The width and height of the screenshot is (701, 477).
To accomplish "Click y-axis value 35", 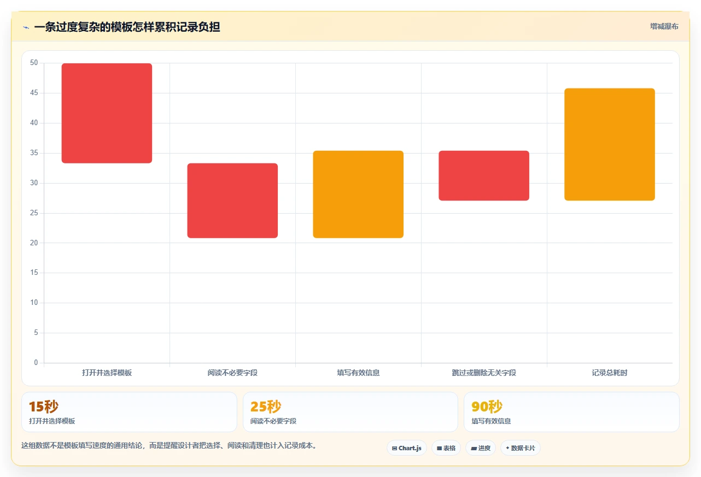I will tap(34, 153).
